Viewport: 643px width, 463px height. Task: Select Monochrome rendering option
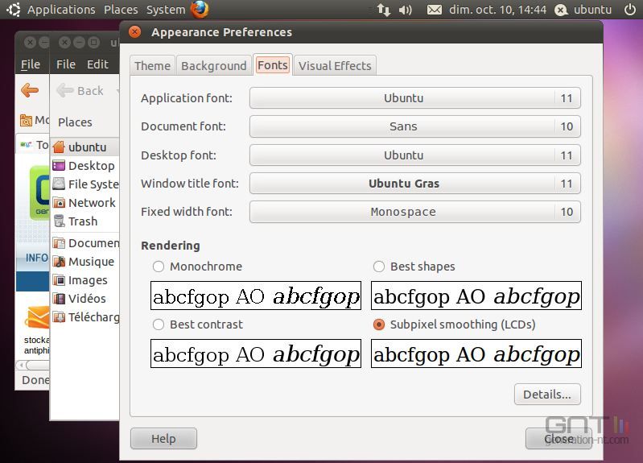(x=197, y=267)
